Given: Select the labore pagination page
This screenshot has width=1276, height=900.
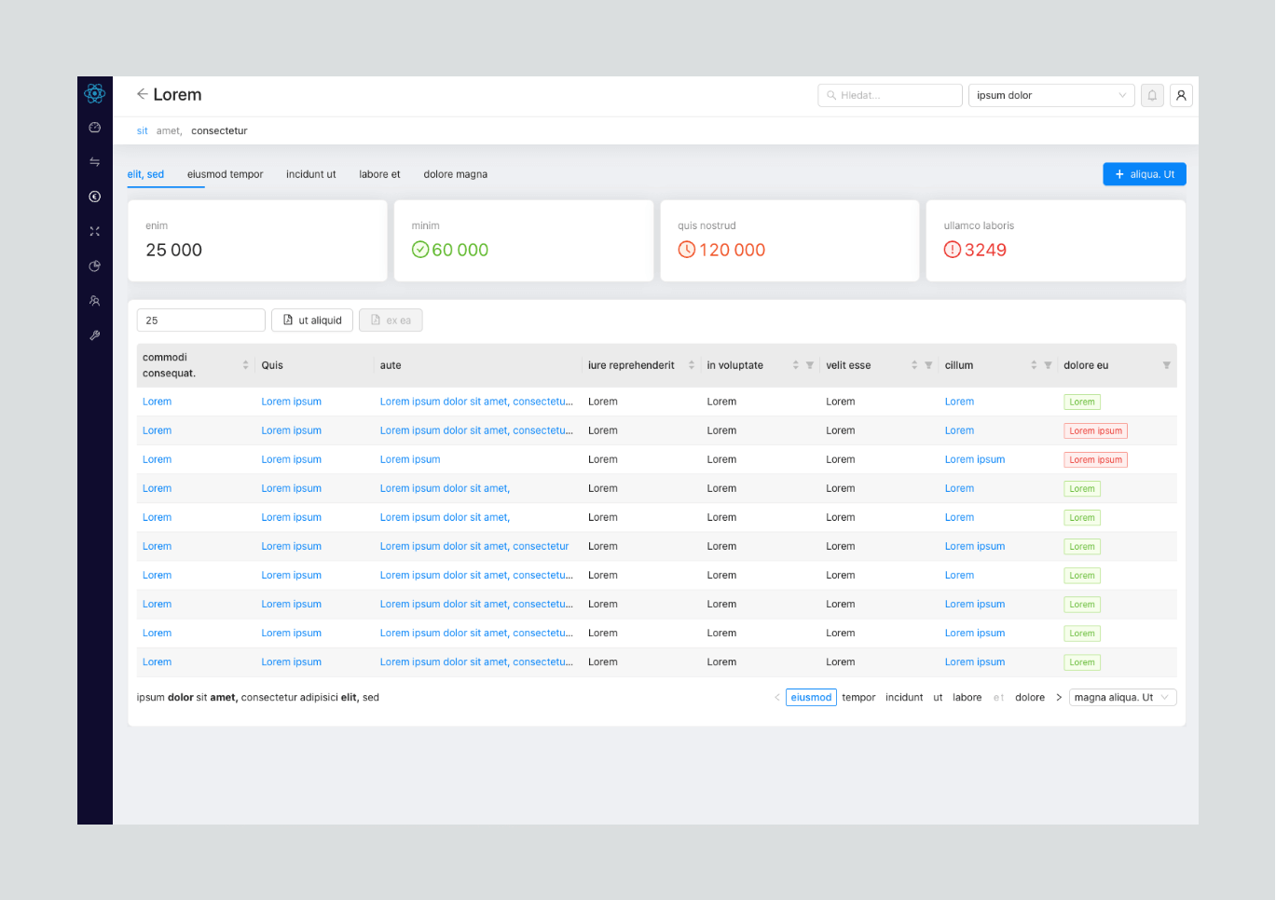Looking at the screenshot, I should tap(967, 698).
